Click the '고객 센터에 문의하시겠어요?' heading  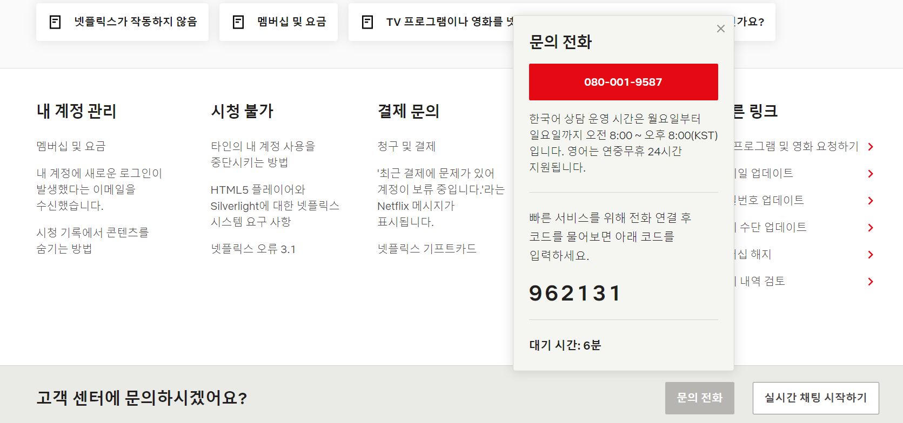(x=142, y=398)
